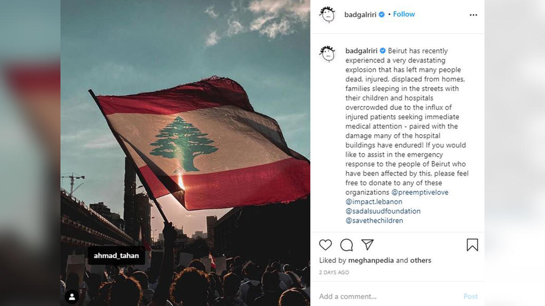This screenshot has height=306, width=545.
Task: Submit a comment with the Post button
Action: [470, 296]
